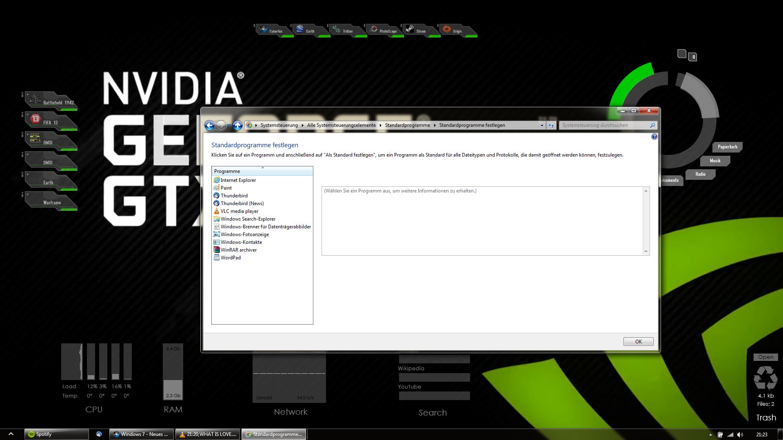
Task: Click the Wikipedia search input field
Action: point(434,378)
